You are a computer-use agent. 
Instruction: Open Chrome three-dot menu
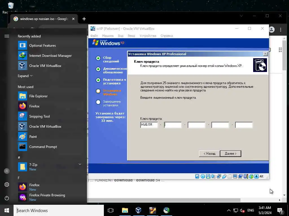pyautogui.click(x=281, y=30)
